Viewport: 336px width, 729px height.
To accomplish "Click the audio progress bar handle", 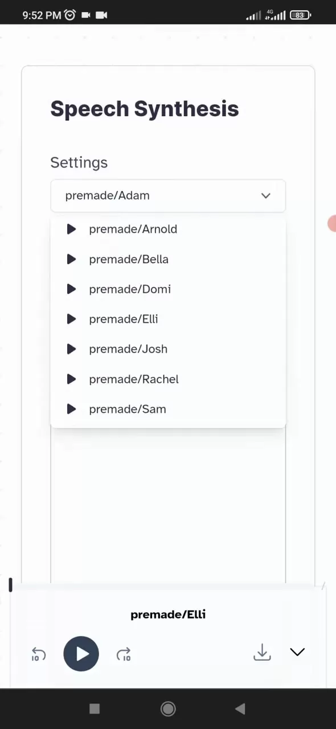I will pos(10,585).
